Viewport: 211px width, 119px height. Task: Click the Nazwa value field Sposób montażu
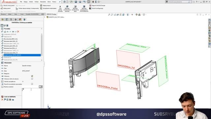[x=27, y=66]
